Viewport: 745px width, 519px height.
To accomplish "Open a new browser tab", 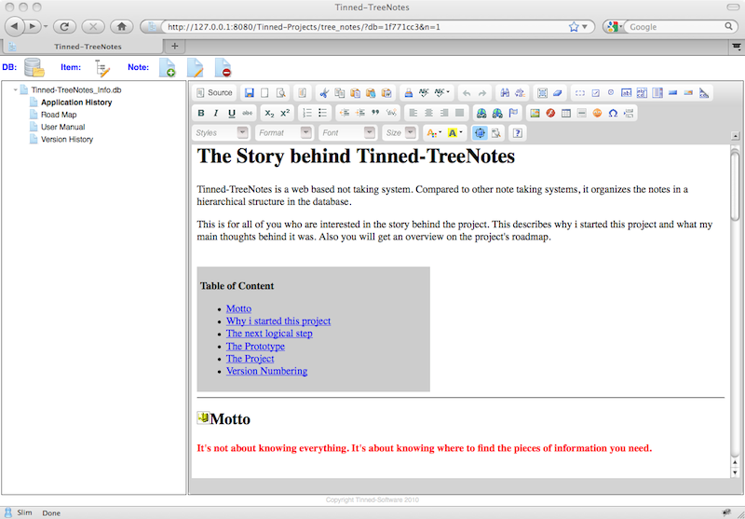I will click(x=175, y=46).
